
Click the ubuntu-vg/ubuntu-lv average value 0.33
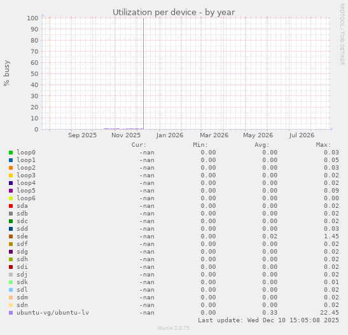(270, 313)
